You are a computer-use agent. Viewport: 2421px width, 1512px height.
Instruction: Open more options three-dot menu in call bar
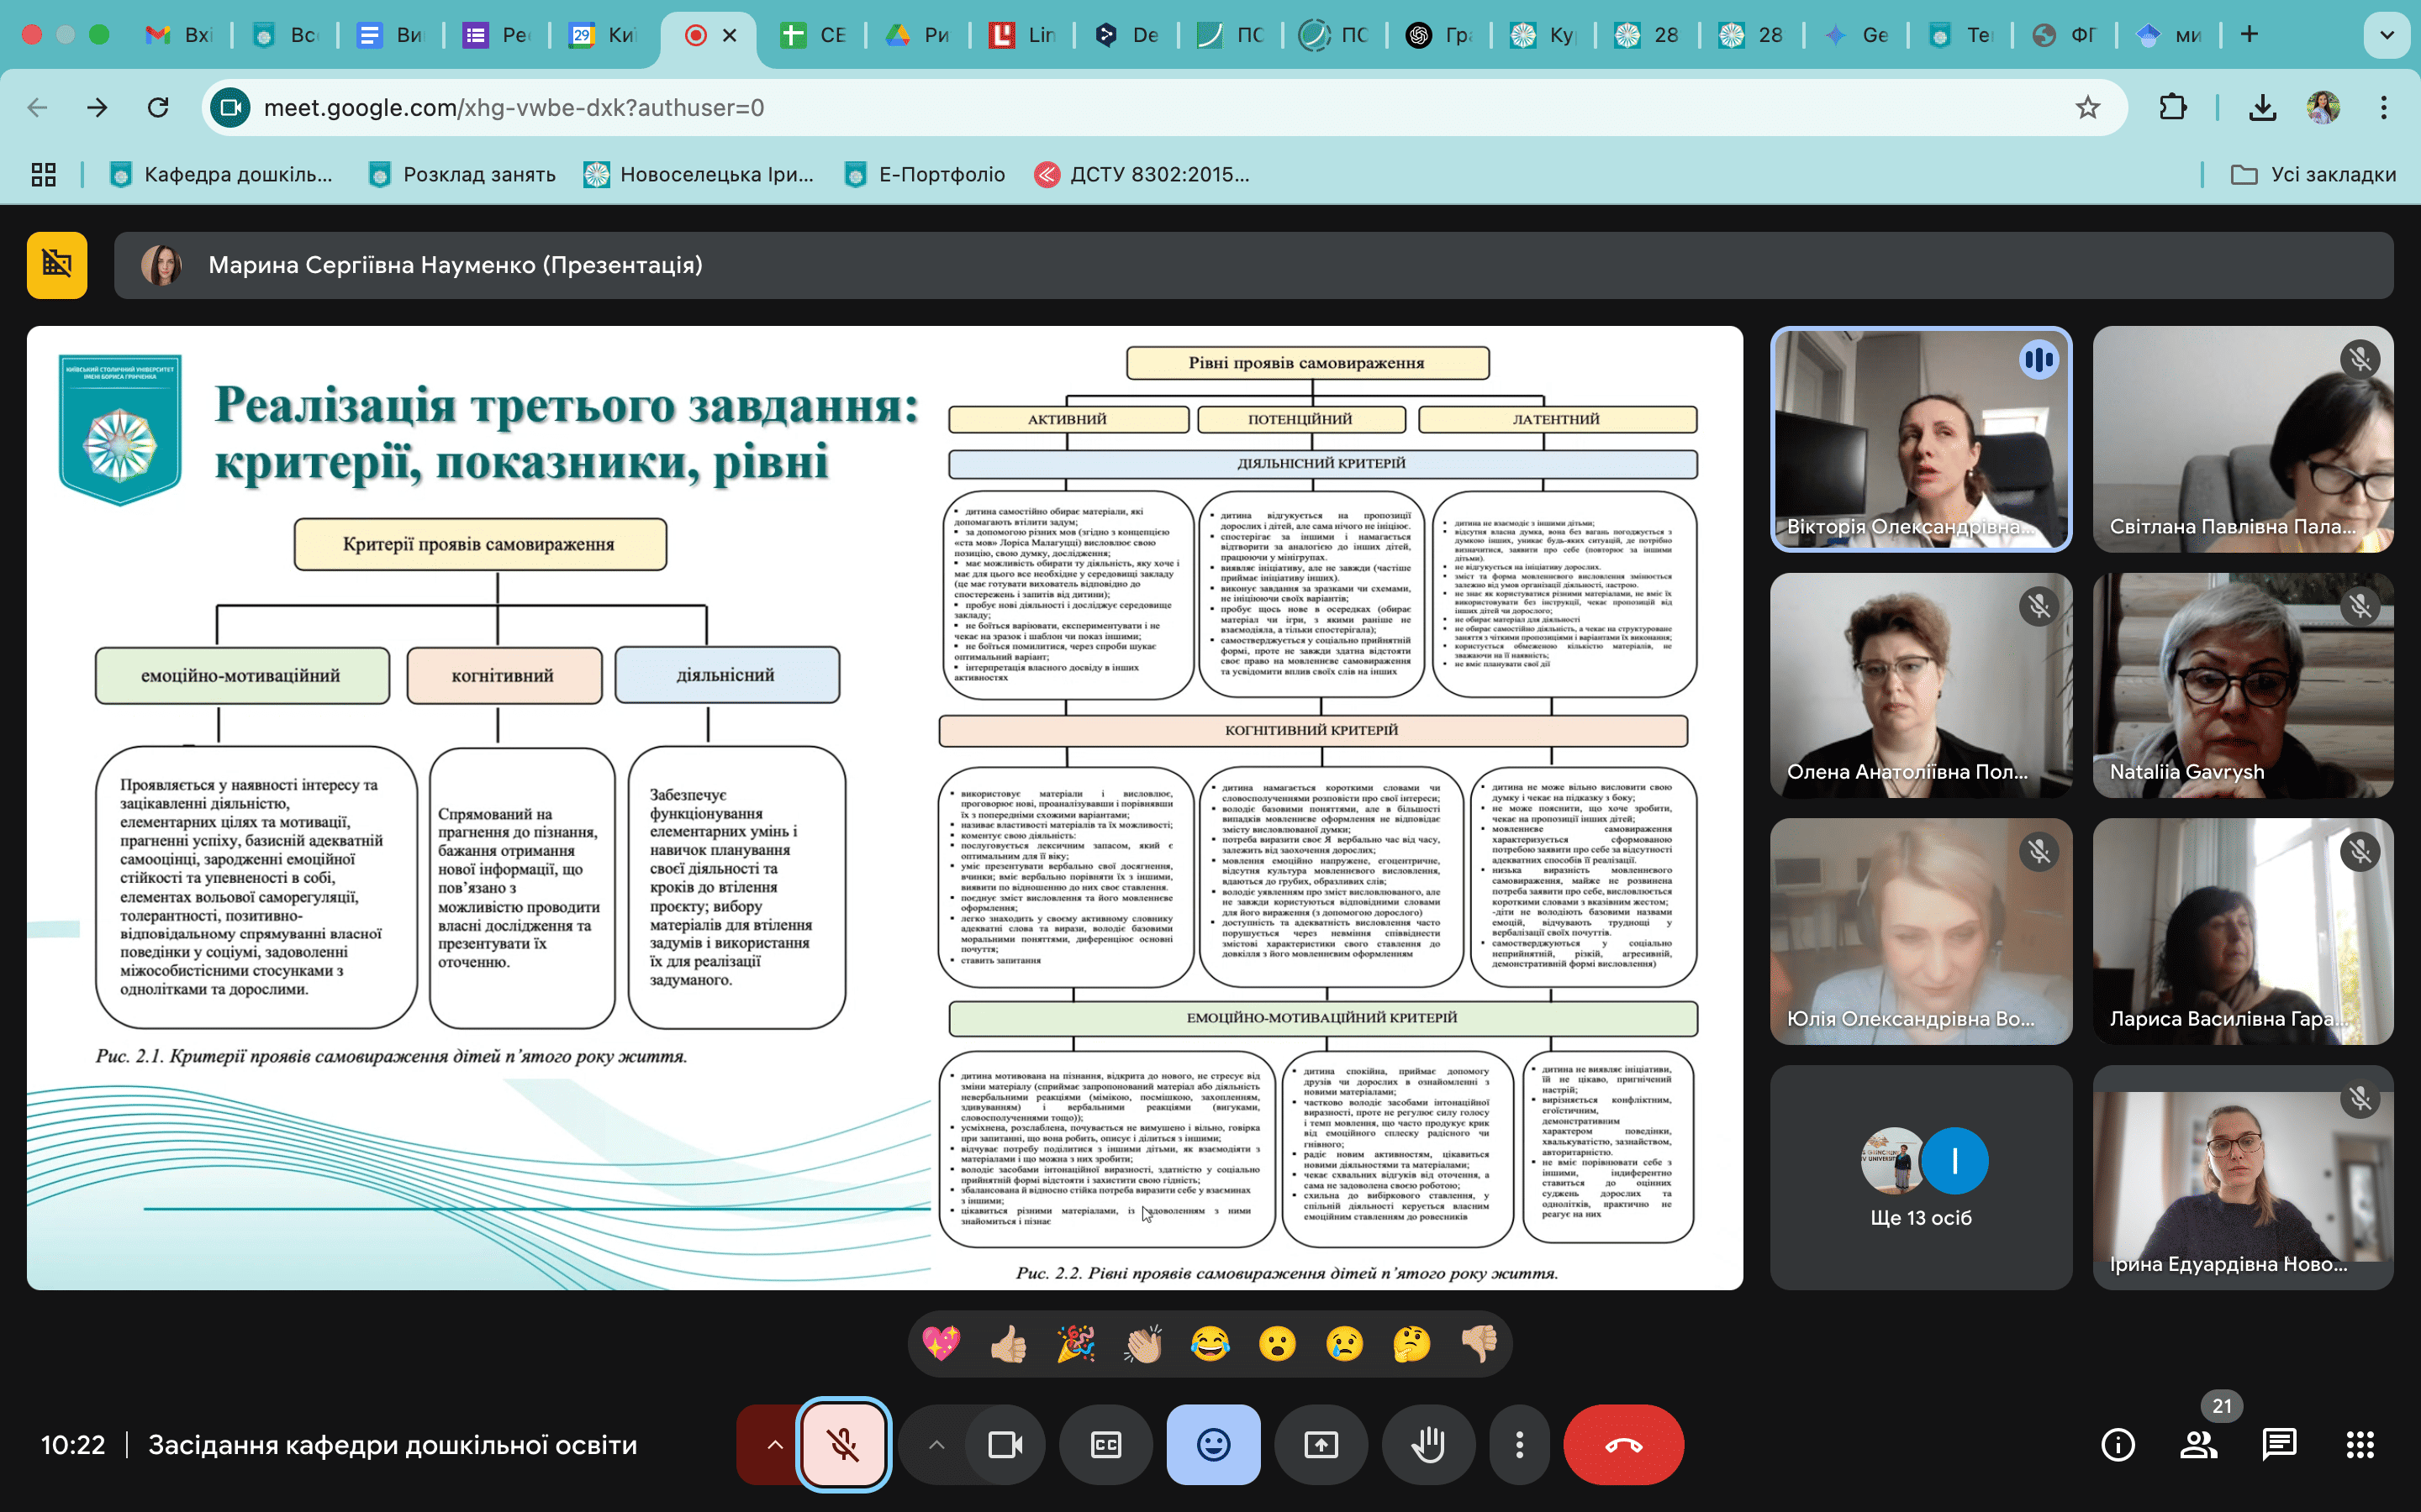tap(1519, 1445)
